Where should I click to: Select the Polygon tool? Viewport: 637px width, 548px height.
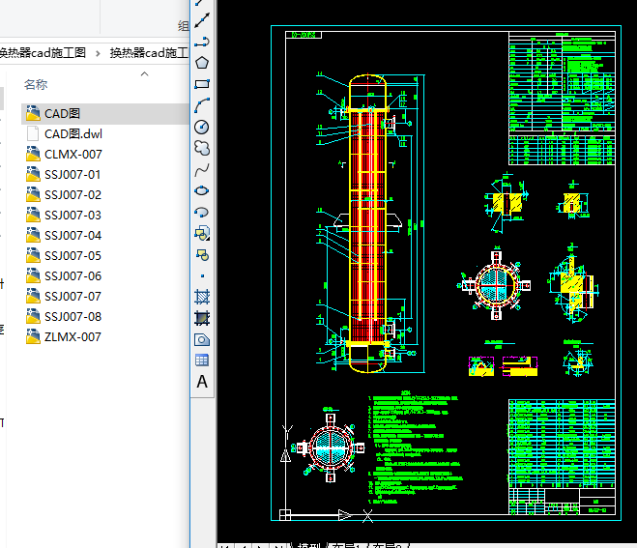[x=202, y=63]
